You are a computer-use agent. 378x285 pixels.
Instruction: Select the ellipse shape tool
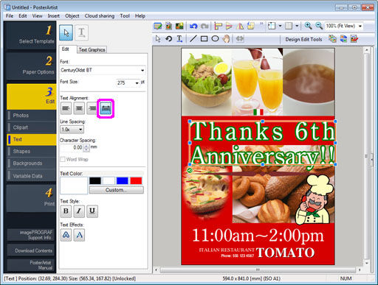pos(215,39)
